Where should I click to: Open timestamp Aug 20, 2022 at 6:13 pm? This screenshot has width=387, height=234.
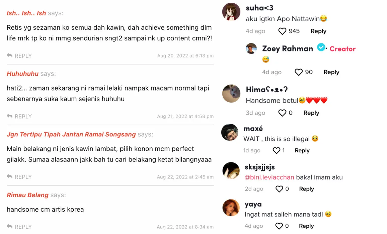click(185, 56)
